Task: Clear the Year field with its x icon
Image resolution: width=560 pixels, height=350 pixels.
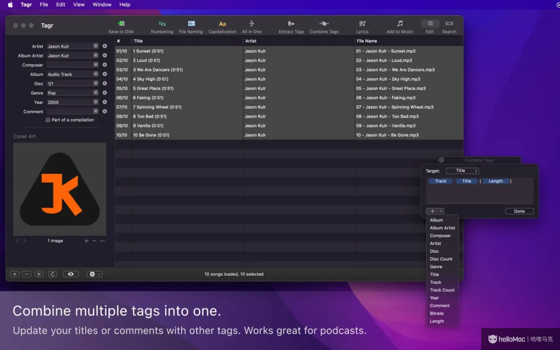Action: point(105,102)
